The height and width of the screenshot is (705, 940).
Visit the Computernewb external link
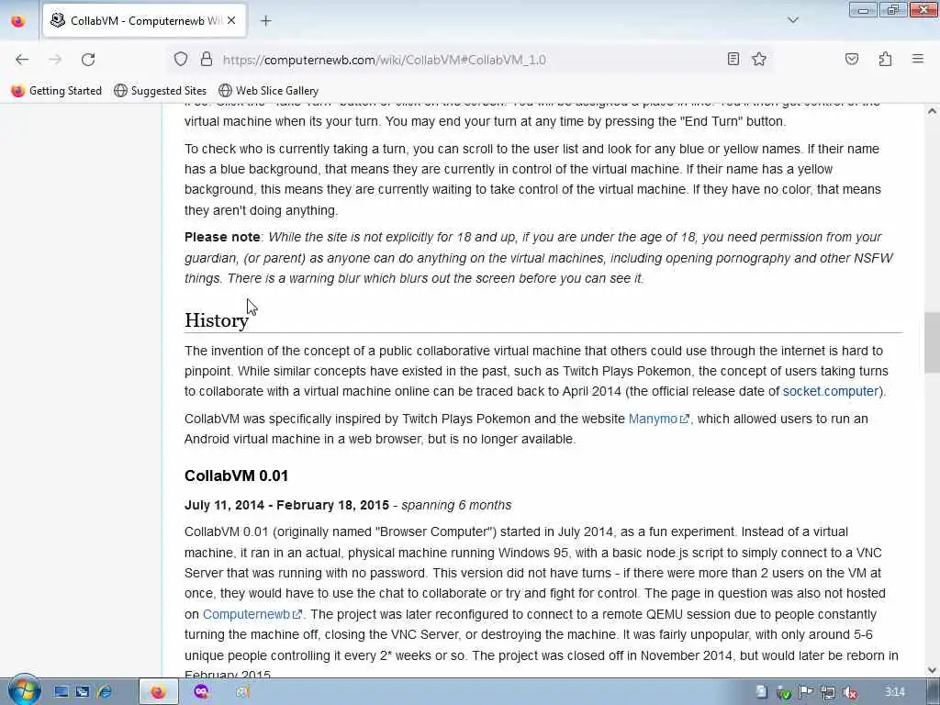252,614
